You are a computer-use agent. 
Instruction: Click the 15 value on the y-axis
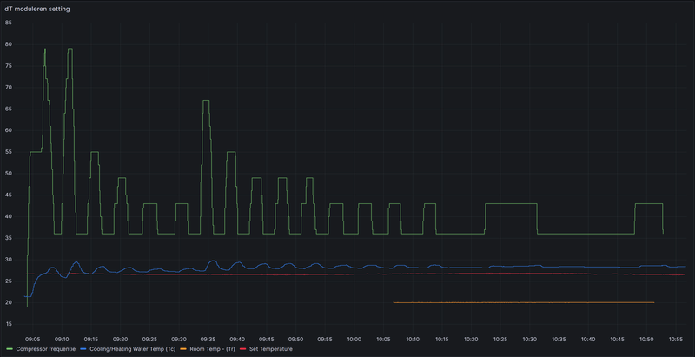click(8, 324)
